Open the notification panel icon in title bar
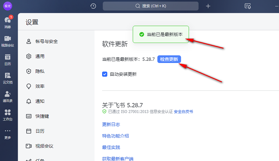The image size is (279, 161). coord(248,6)
